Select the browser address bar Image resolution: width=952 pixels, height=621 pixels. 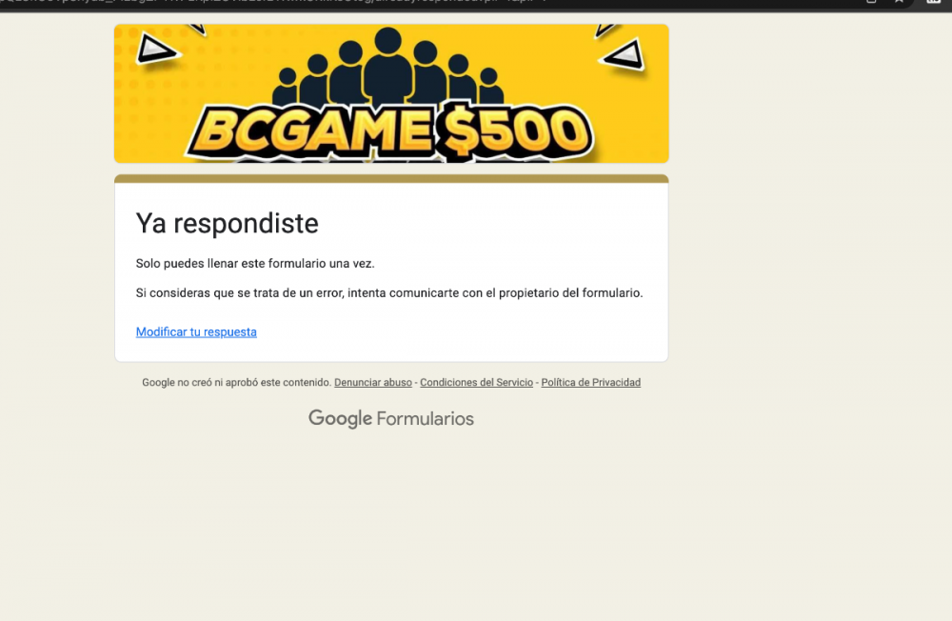[x=286, y=2]
